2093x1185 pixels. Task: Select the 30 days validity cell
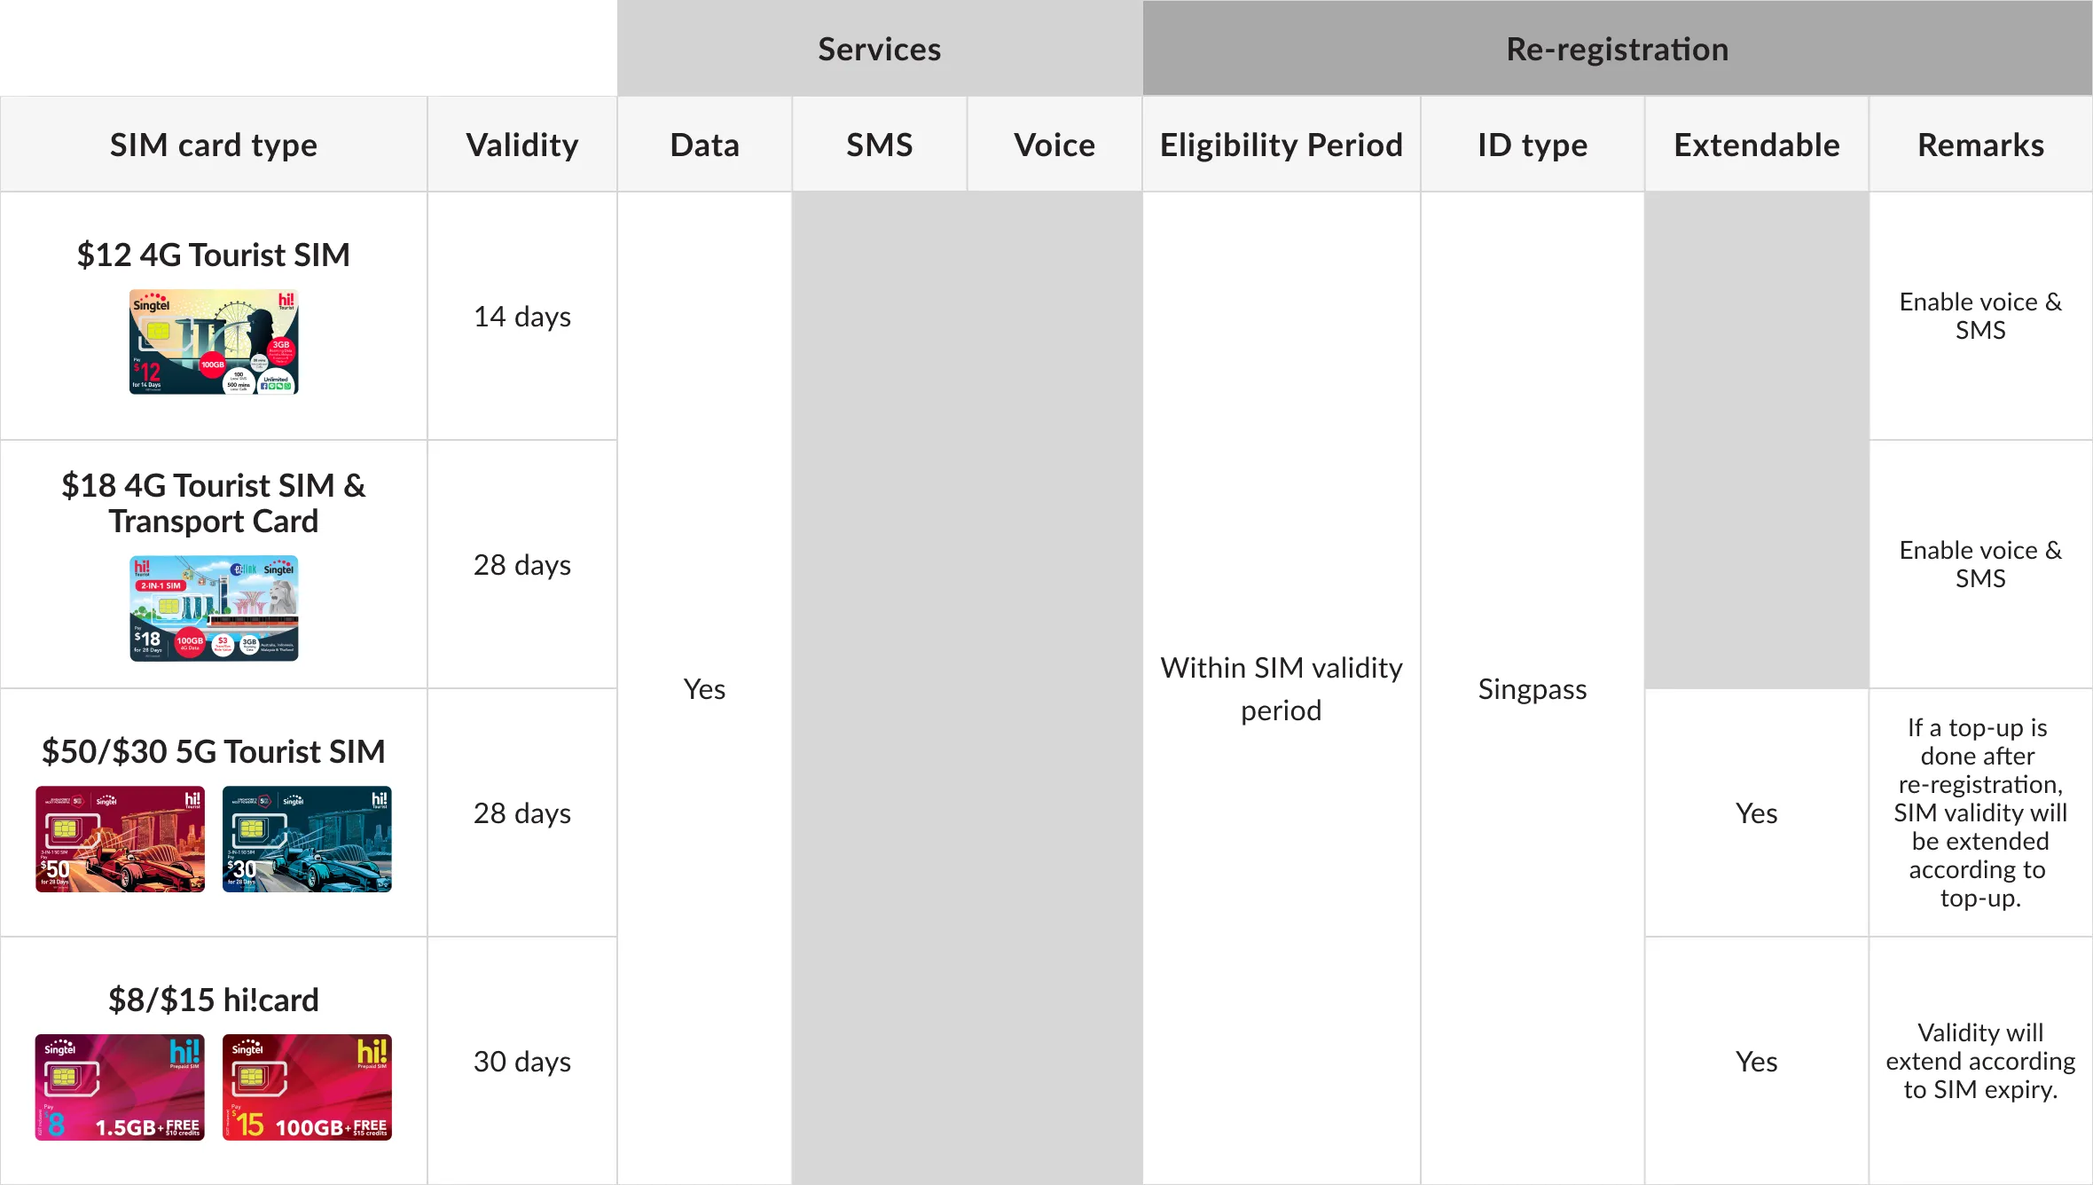click(x=522, y=1062)
